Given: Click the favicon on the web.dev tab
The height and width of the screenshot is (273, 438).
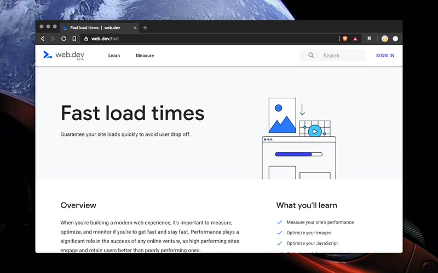Looking at the screenshot, I should [x=65, y=28].
